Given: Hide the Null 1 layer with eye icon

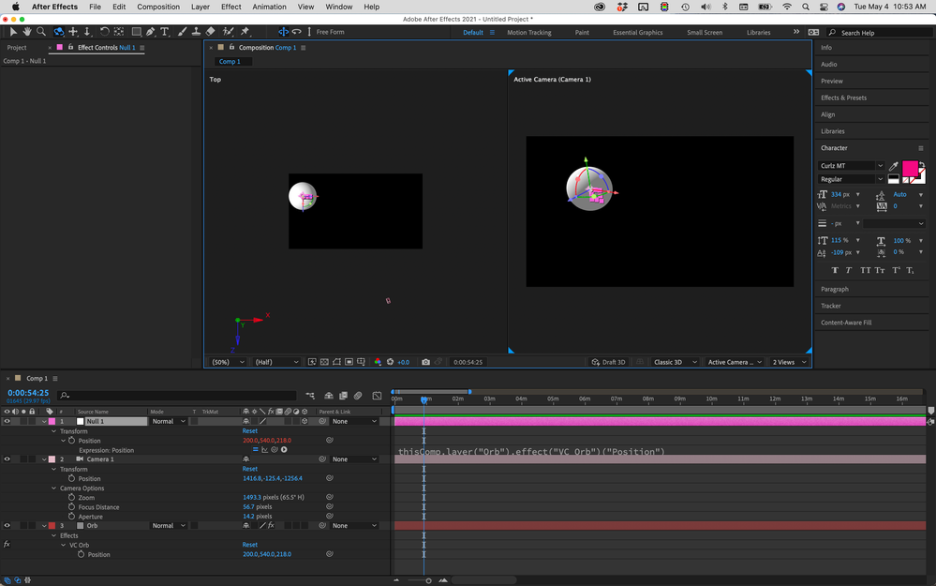Looking at the screenshot, I should tap(7, 422).
